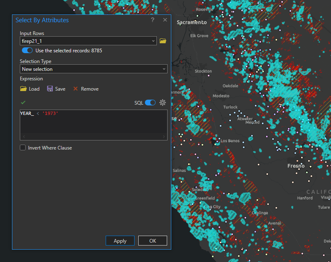Viewport: 331px width, 262px height.
Task: Save the current SQL expression
Action: (x=56, y=89)
